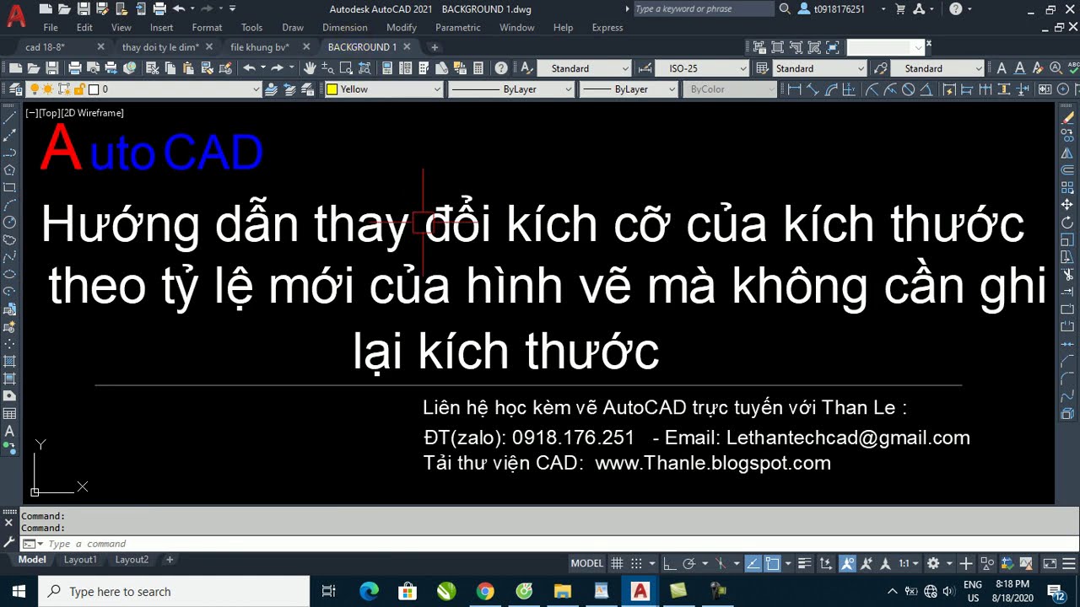This screenshot has height=607, width=1080.
Task: Click the yellow color swatch
Action: coord(332,89)
